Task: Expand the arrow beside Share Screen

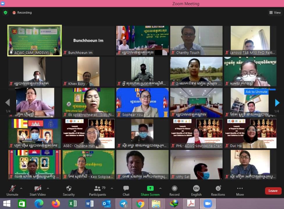Action: pyautogui.click(x=160, y=188)
